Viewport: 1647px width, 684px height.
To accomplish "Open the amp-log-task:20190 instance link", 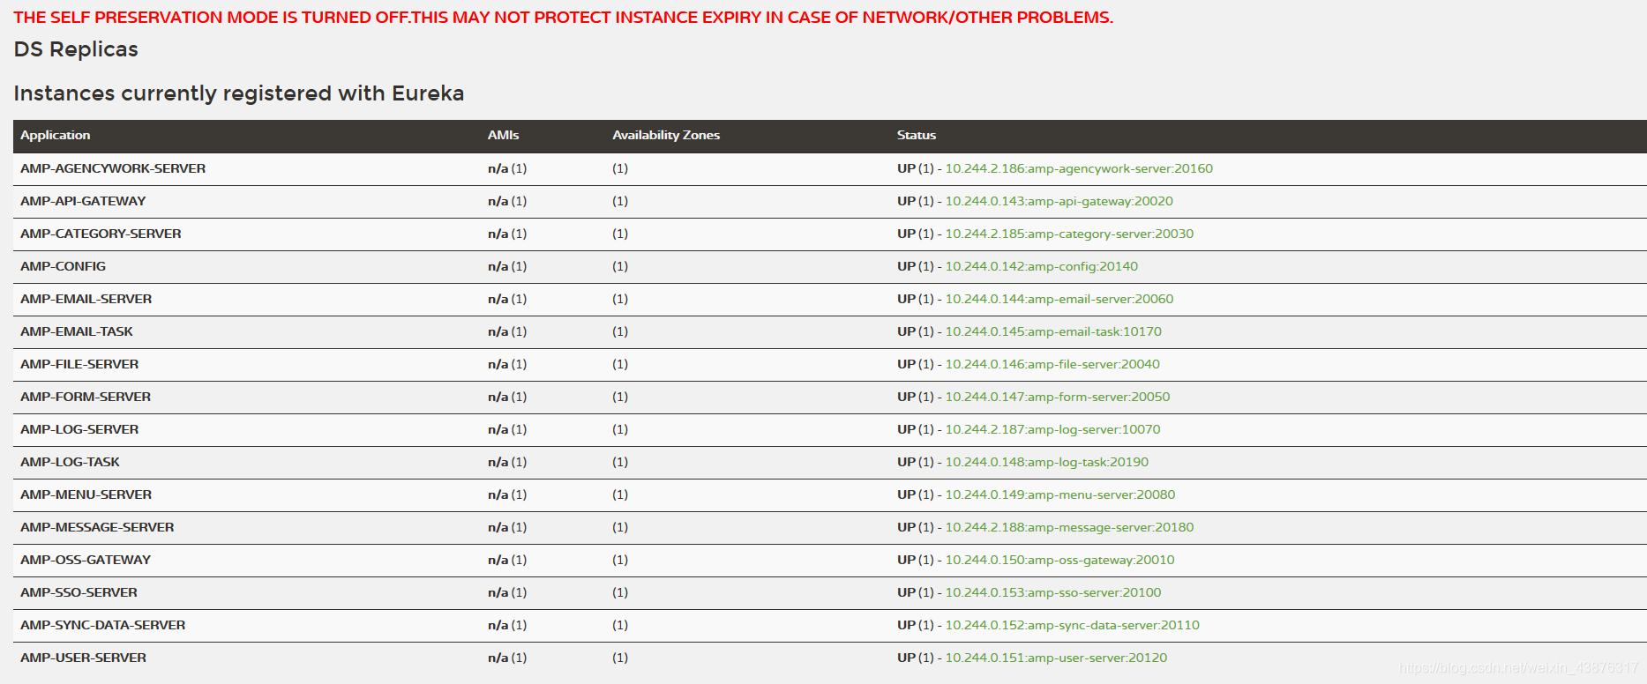I will (1047, 462).
